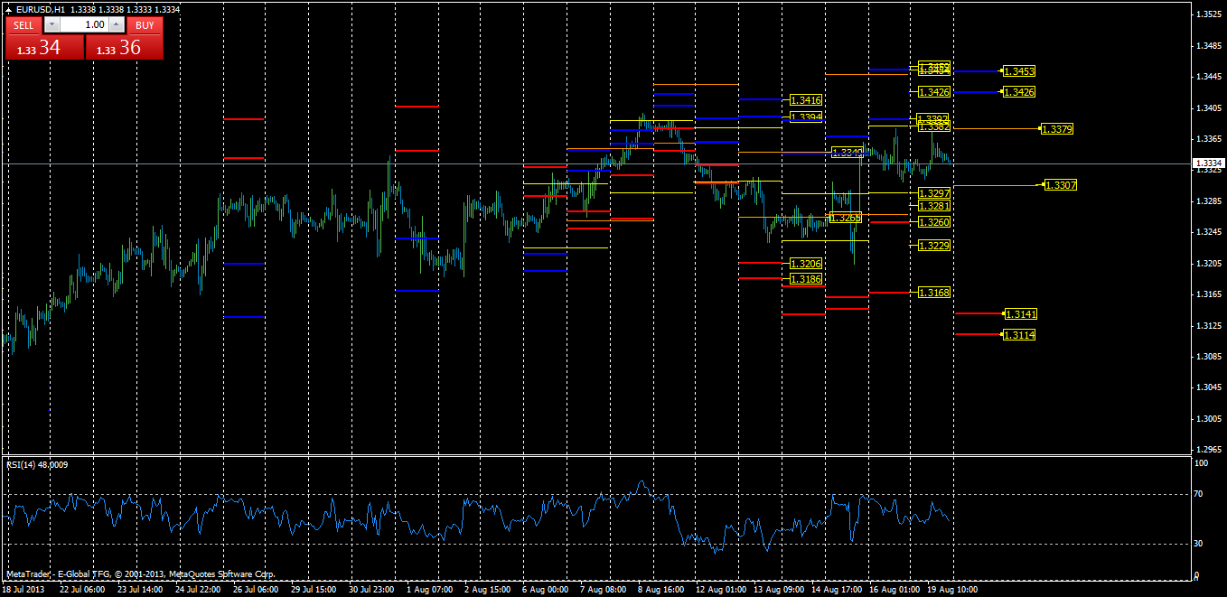This screenshot has width=1227, height=597.
Task: Click the BUY button
Action: pyautogui.click(x=145, y=25)
